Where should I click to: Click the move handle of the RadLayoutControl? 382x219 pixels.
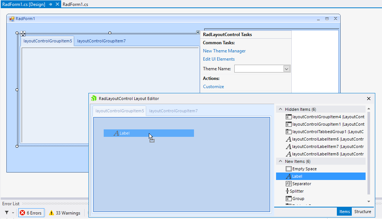tap(23, 33)
